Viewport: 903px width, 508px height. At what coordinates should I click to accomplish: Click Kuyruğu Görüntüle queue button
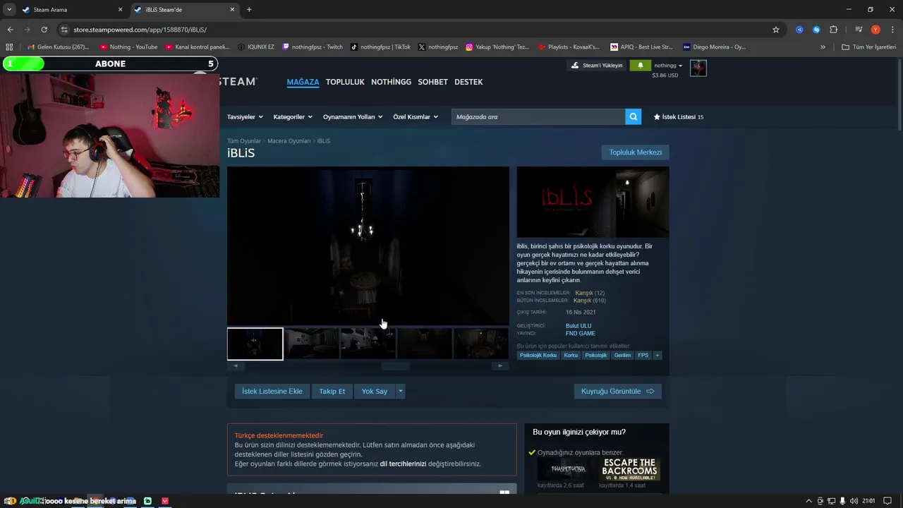pos(618,392)
